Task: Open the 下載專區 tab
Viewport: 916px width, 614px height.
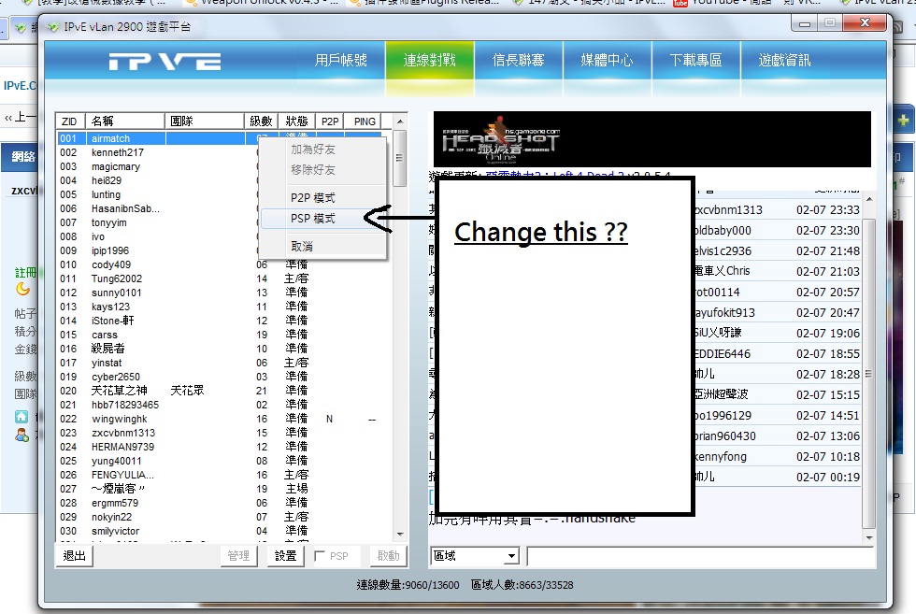Action: tap(695, 60)
